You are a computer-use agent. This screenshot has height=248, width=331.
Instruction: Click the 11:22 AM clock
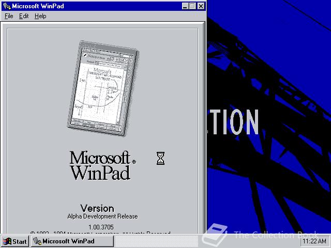[314, 241]
